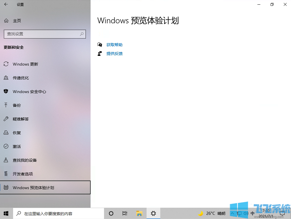Select the 备份 backup option
This screenshot has height=219, width=291.
17,105
